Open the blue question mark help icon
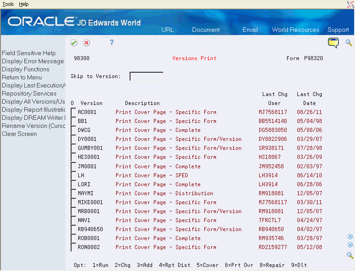Image resolution: width=355 pixels, height=271 pixels. [x=112, y=43]
